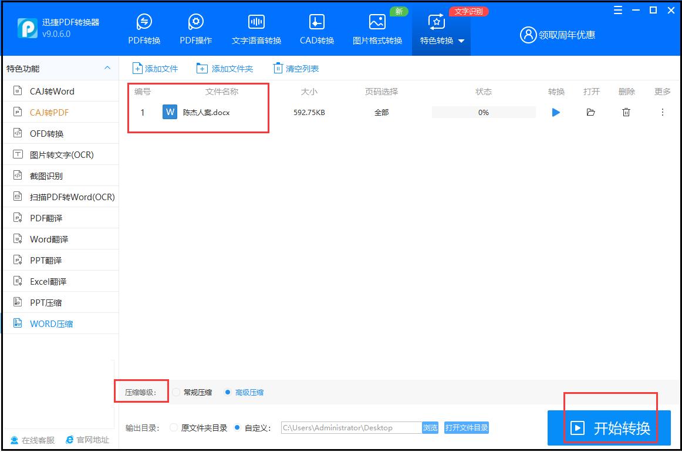Start converting 陈杰人案.docx with the play icon
The width and height of the screenshot is (682, 452).
[x=555, y=112]
